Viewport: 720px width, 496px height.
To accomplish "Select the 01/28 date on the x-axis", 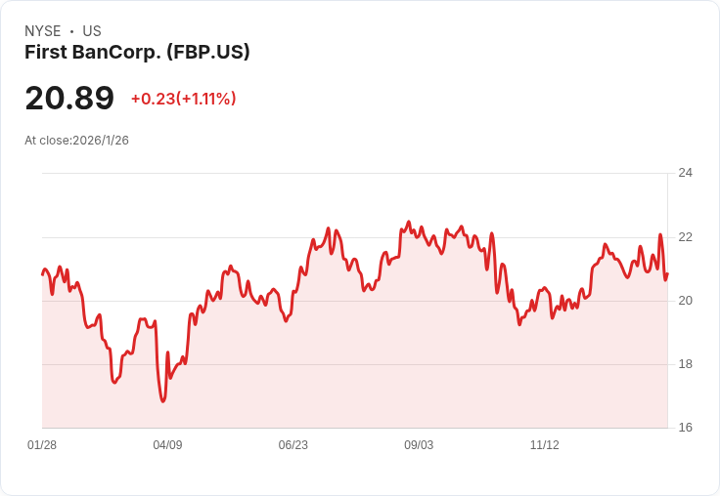I will (42, 445).
